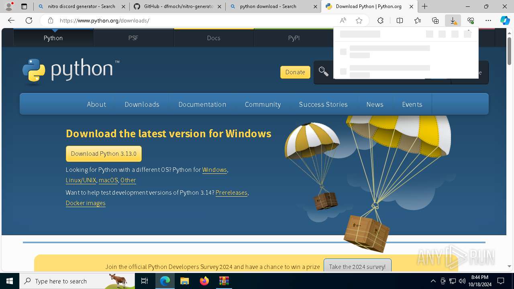Click the python logo
This screenshot has height=289, width=514.
point(71,72)
